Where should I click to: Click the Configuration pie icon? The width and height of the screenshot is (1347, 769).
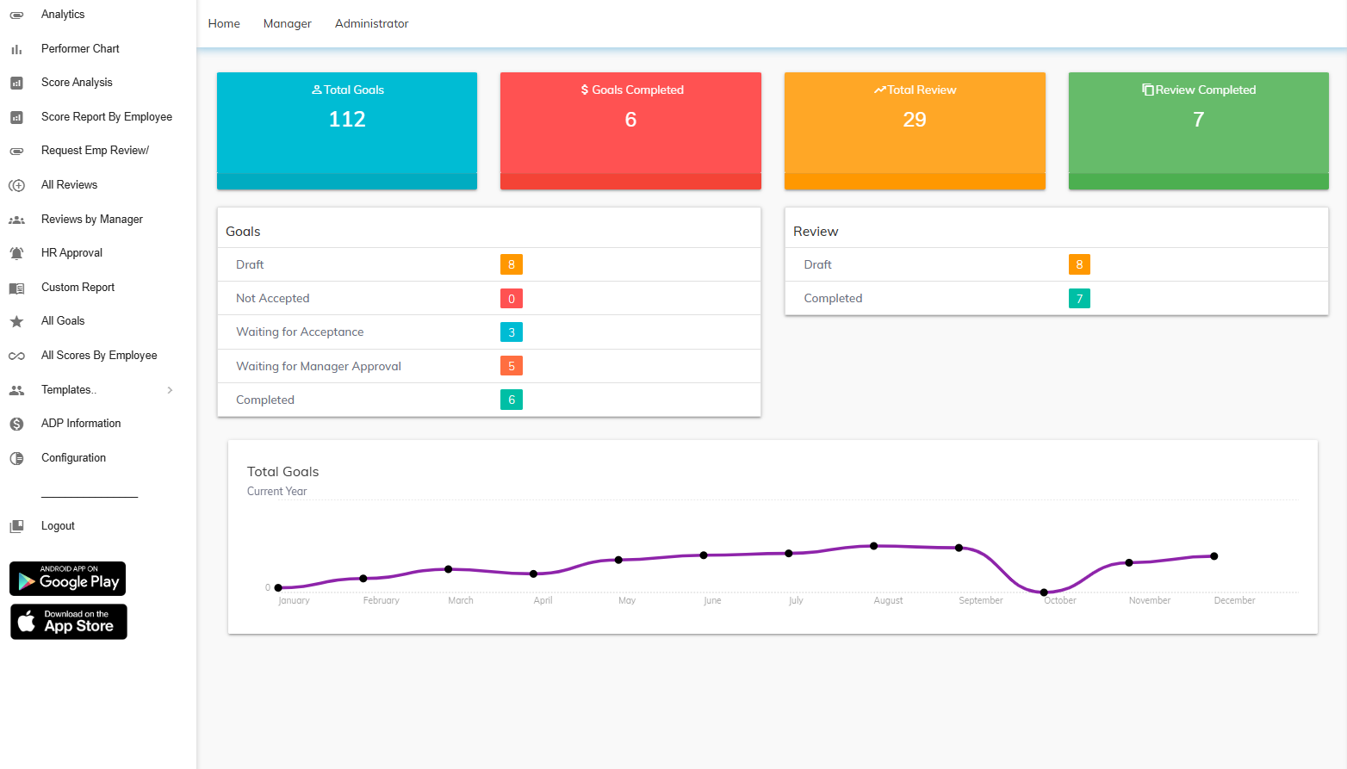coord(16,458)
